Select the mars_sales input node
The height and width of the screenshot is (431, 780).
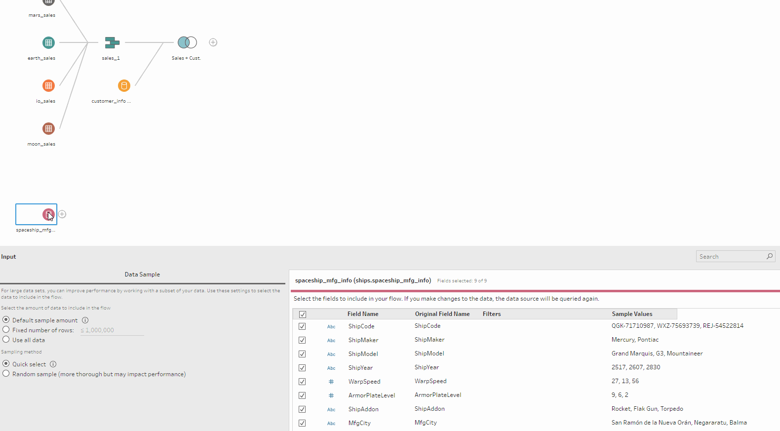pos(48,1)
